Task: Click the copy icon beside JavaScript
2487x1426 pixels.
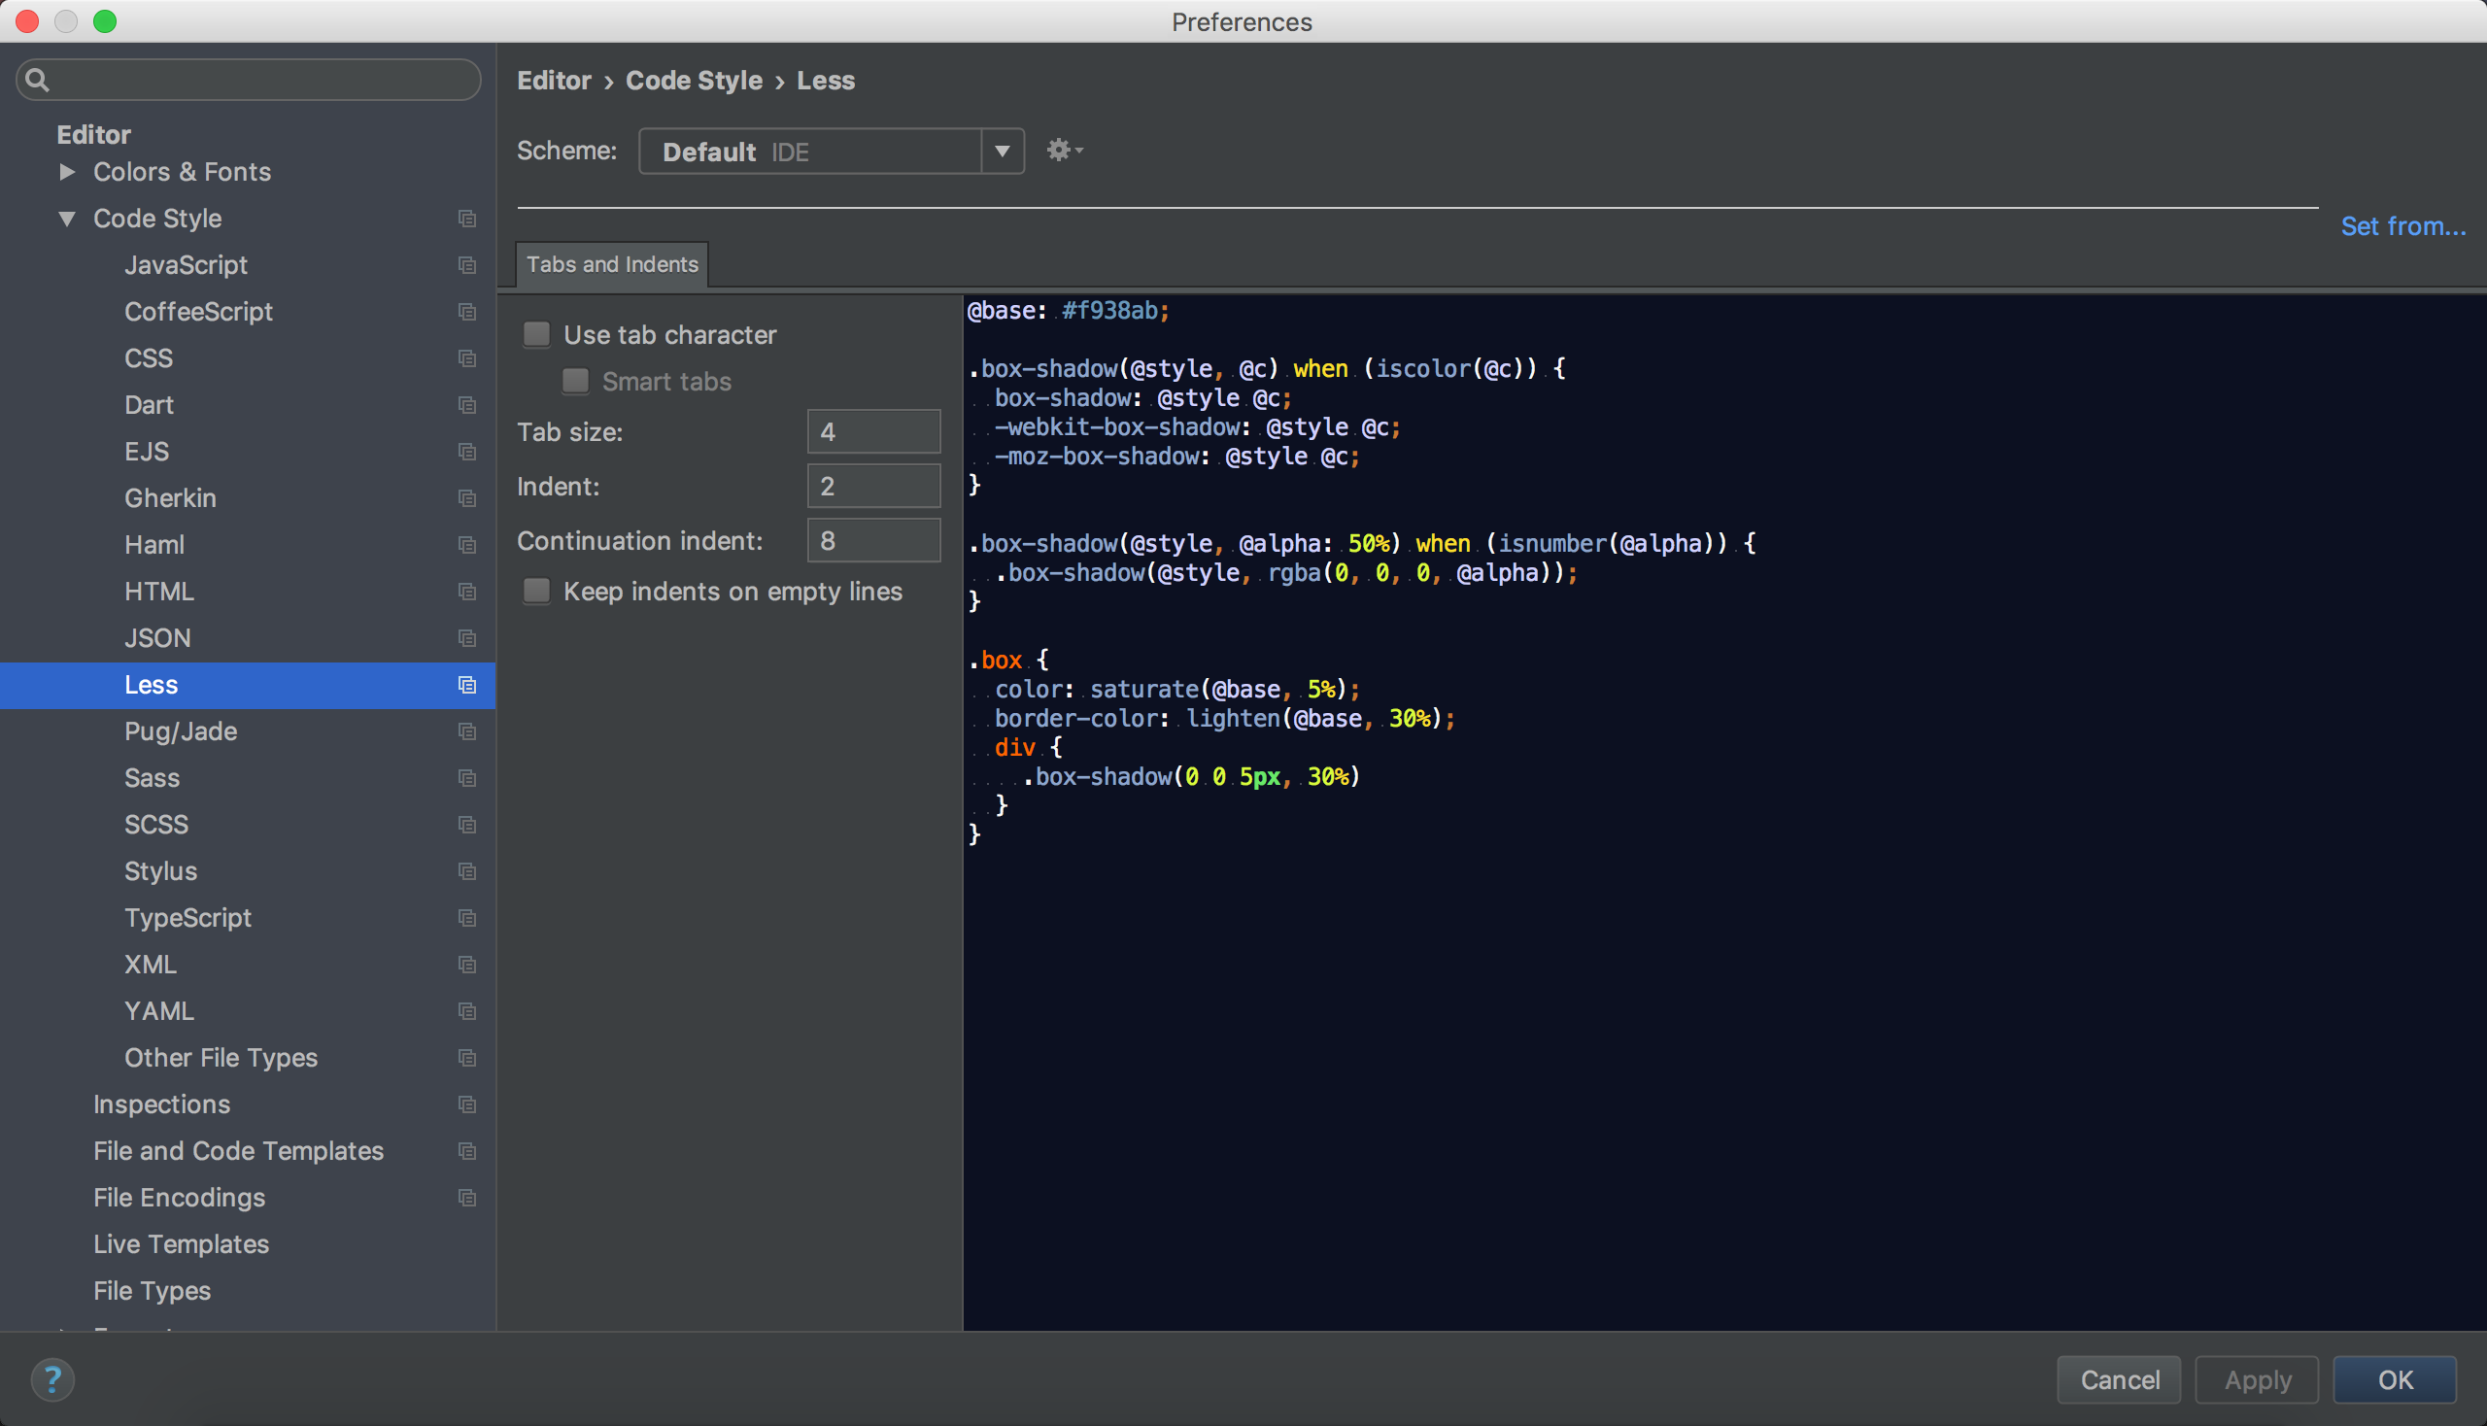Action: tap(467, 264)
